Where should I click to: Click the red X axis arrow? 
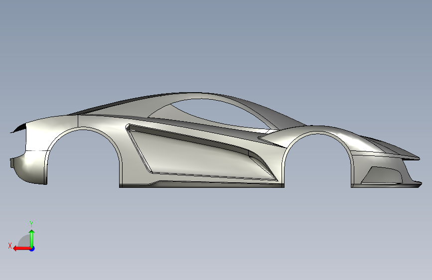click(x=21, y=249)
